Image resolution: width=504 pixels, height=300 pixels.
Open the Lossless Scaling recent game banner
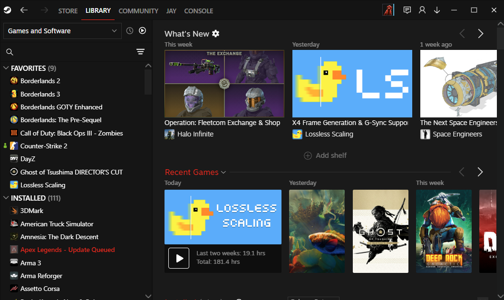tap(223, 217)
